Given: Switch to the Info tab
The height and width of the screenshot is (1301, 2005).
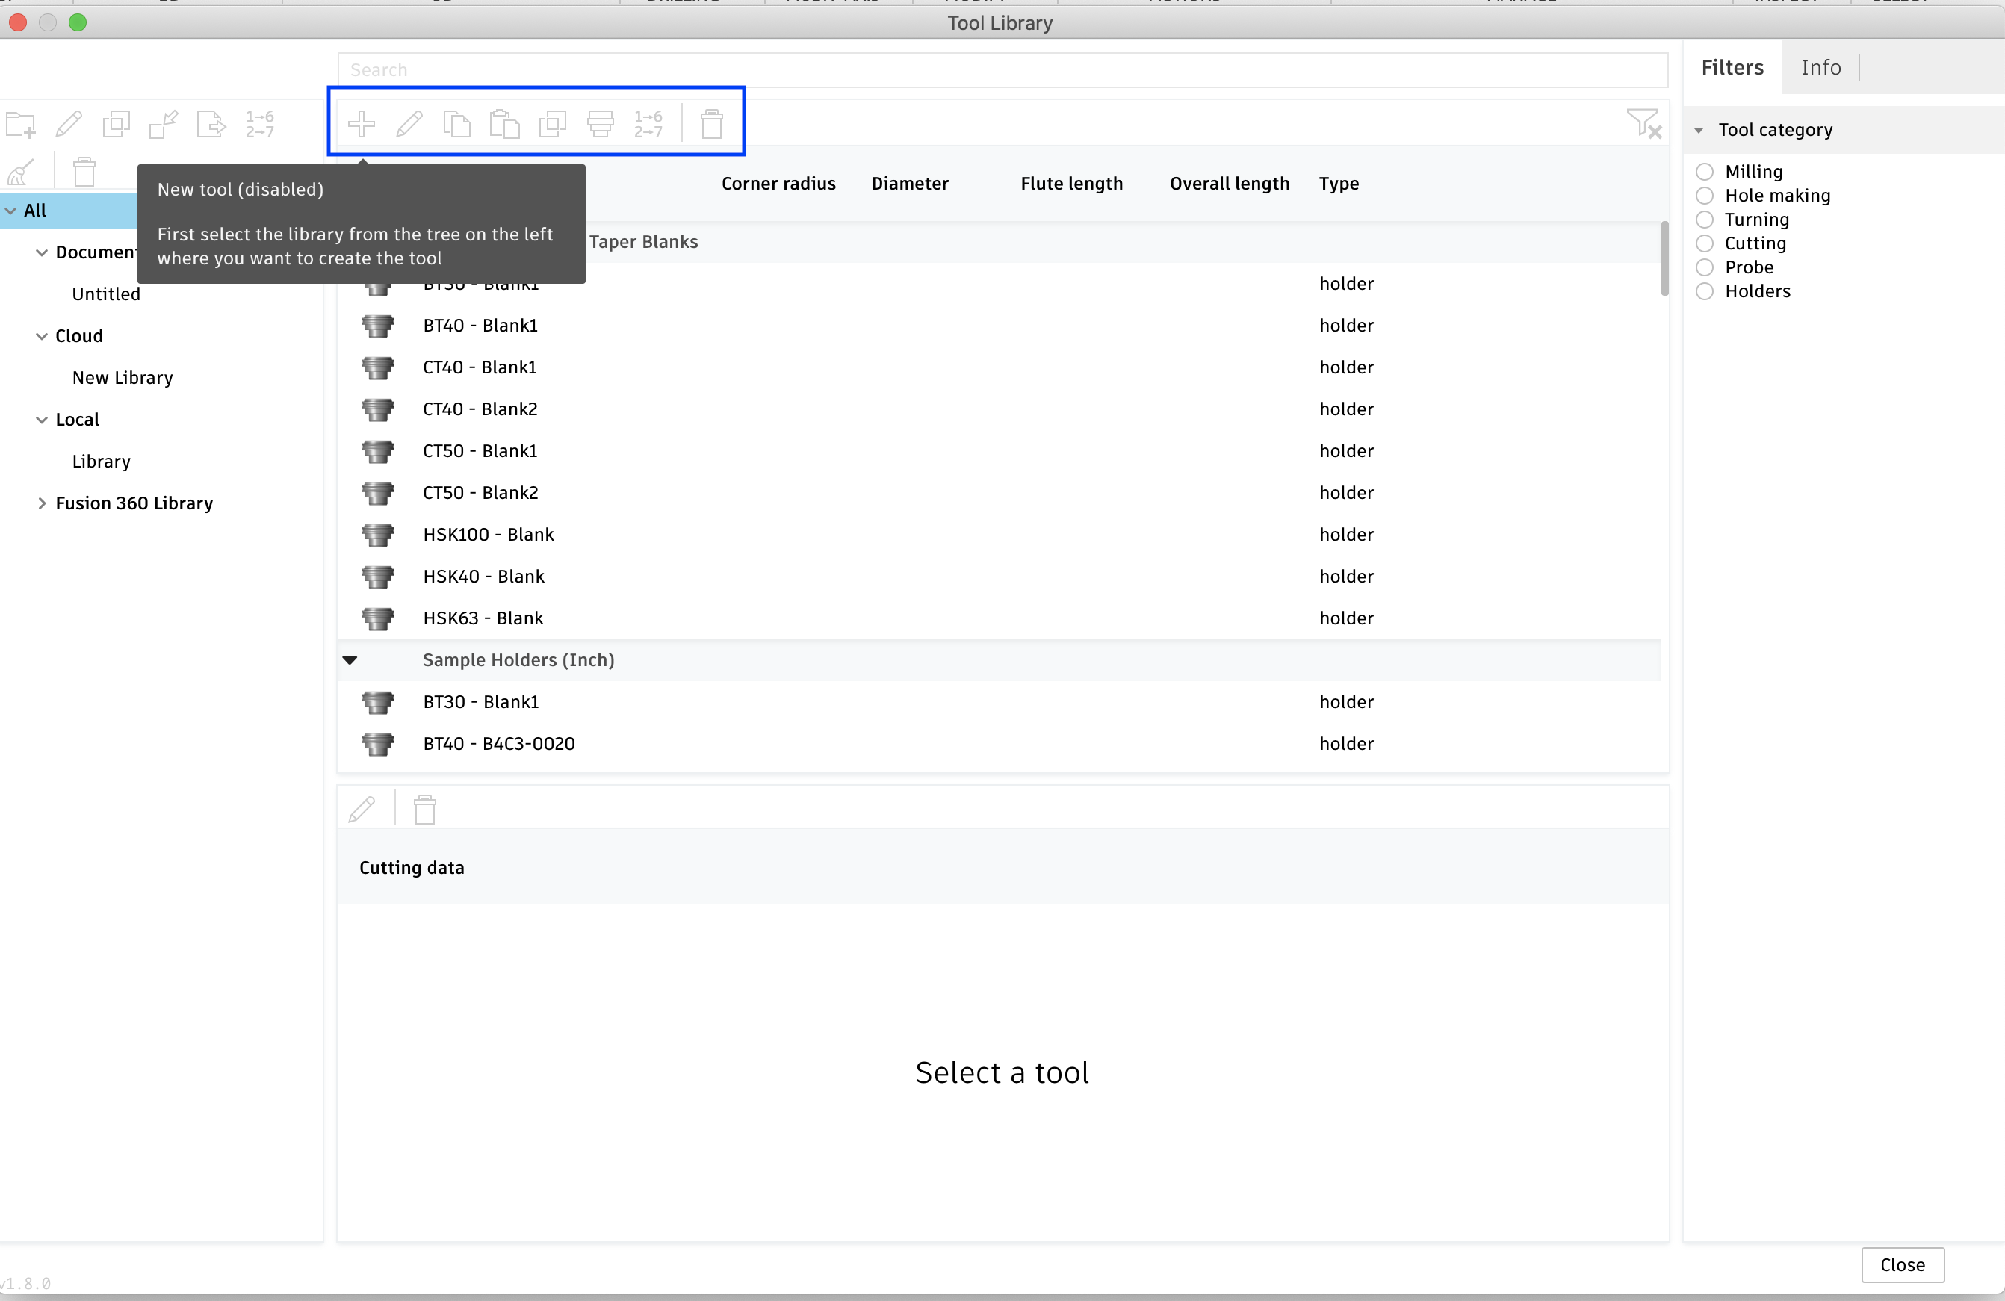Looking at the screenshot, I should point(1820,67).
